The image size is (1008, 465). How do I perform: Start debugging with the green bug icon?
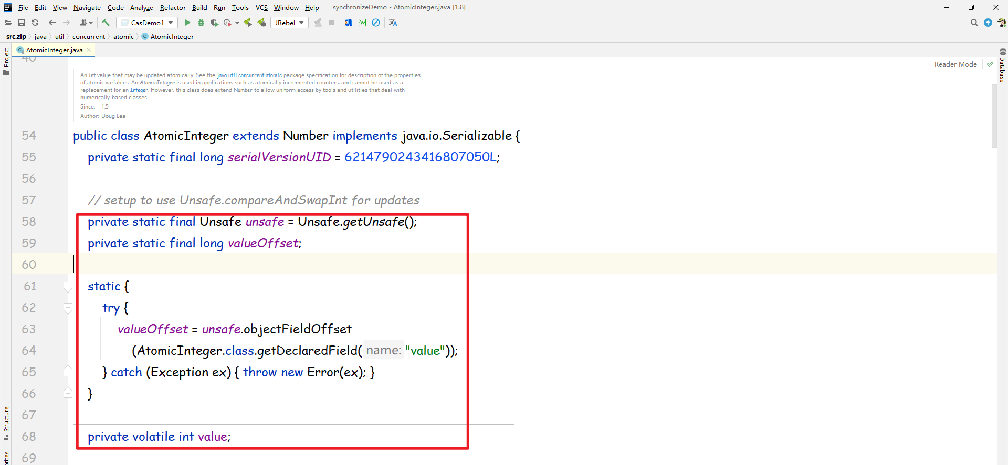pos(201,23)
